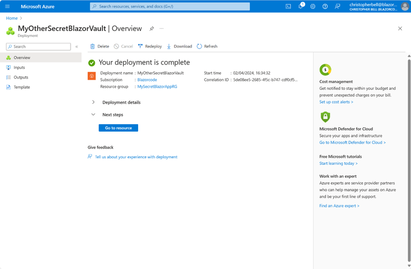Select Inputs in the left menu
The width and height of the screenshot is (411, 269).
pyautogui.click(x=19, y=67)
